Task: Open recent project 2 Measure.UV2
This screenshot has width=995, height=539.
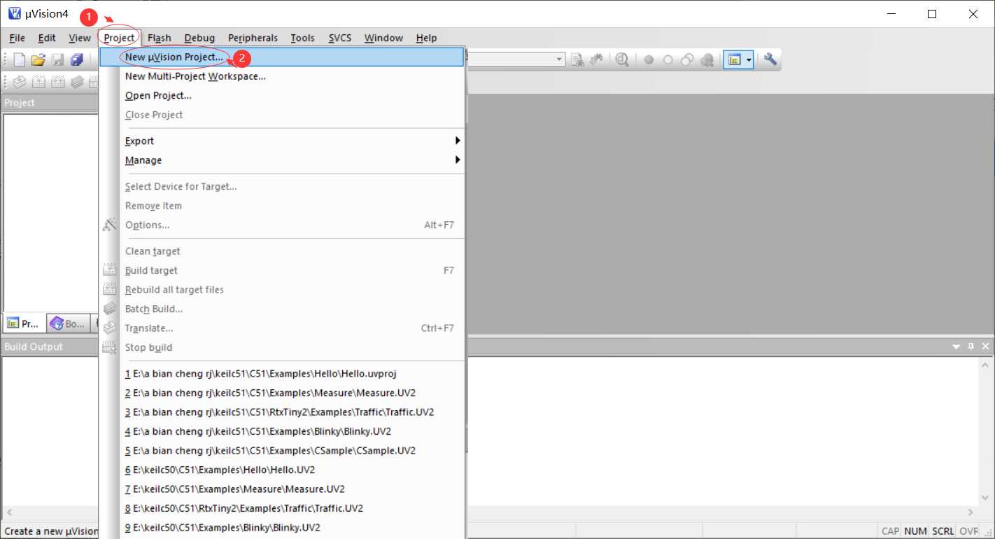Action: tap(282, 393)
